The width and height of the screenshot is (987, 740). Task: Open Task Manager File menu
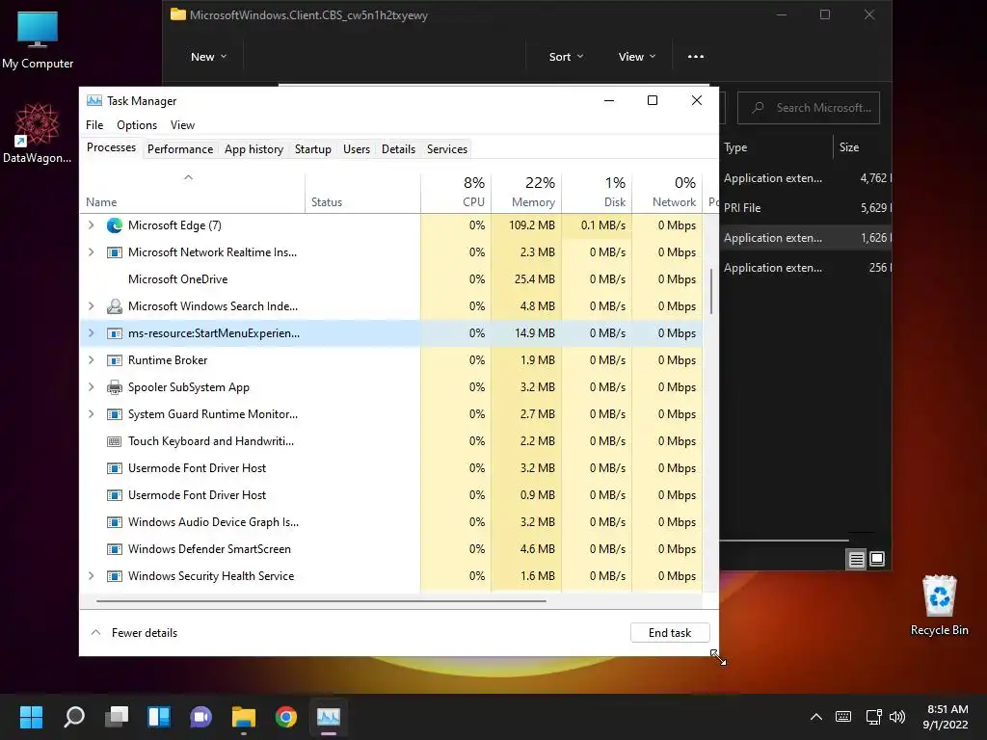click(94, 125)
